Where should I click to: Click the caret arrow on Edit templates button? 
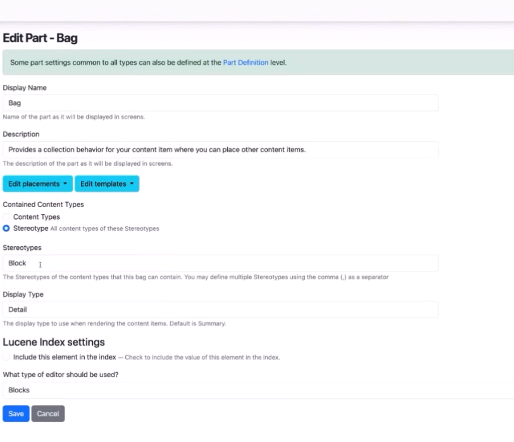tap(132, 184)
